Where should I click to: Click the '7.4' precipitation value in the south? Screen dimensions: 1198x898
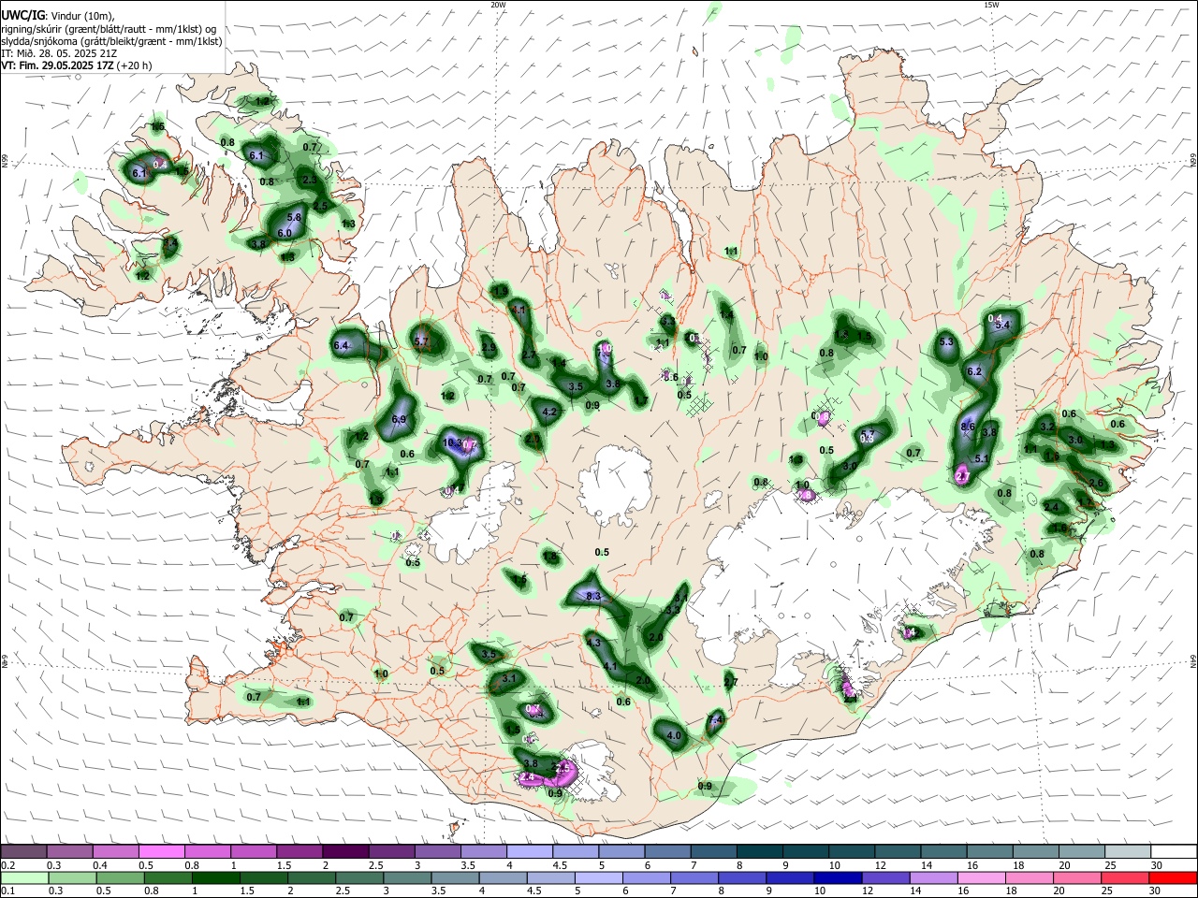[716, 720]
